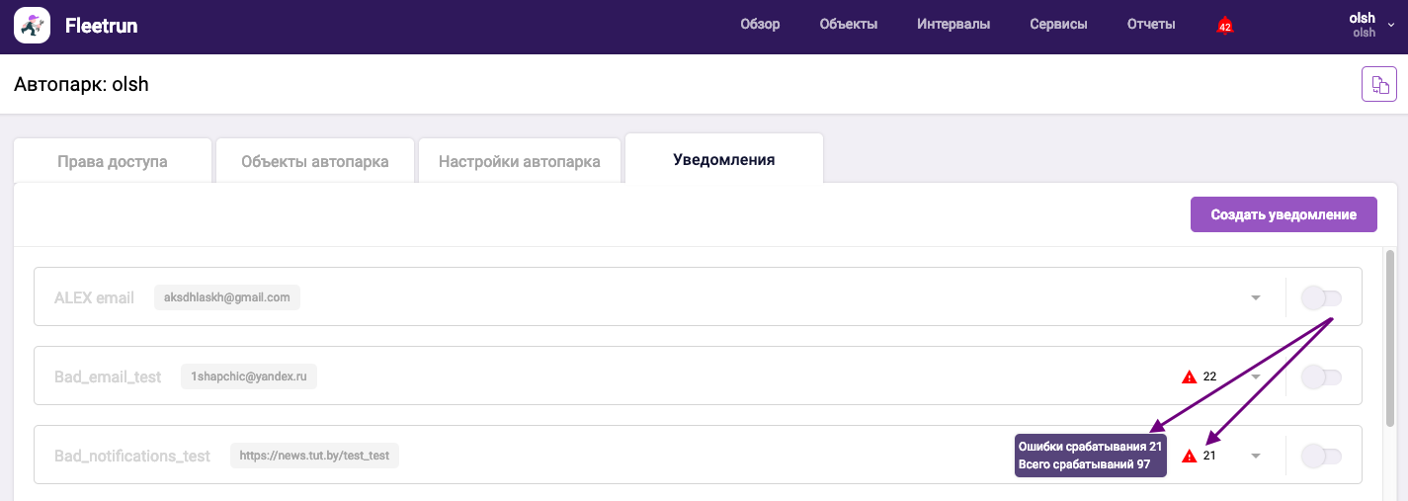1408x501 pixels.
Task: Go to Обзор in the top menu
Action: pyautogui.click(x=760, y=25)
